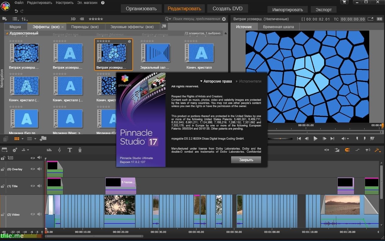Open the audio mixer icon in timeline toolbar

pyautogui.click(x=49, y=150)
